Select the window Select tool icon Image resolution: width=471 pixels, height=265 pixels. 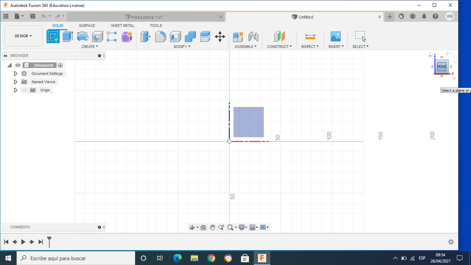pos(360,36)
